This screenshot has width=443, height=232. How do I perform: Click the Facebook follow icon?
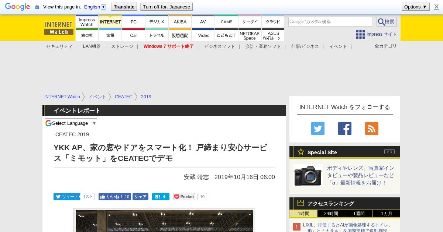point(345,129)
